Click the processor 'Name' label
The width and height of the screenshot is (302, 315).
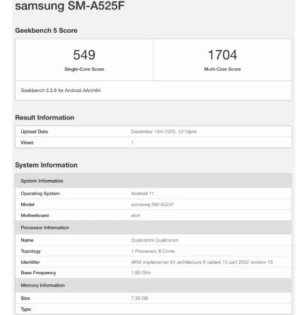27,240
